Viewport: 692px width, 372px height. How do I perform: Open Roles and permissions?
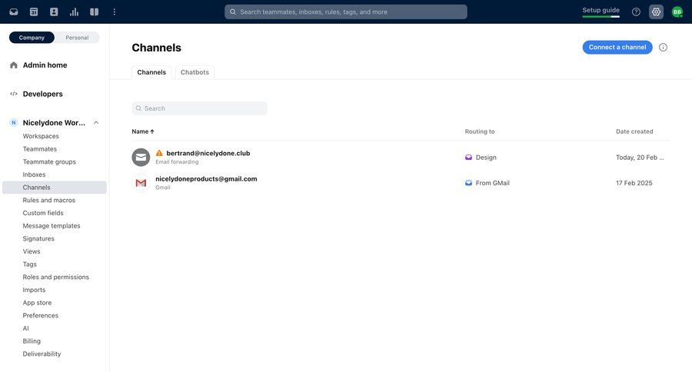[55, 277]
